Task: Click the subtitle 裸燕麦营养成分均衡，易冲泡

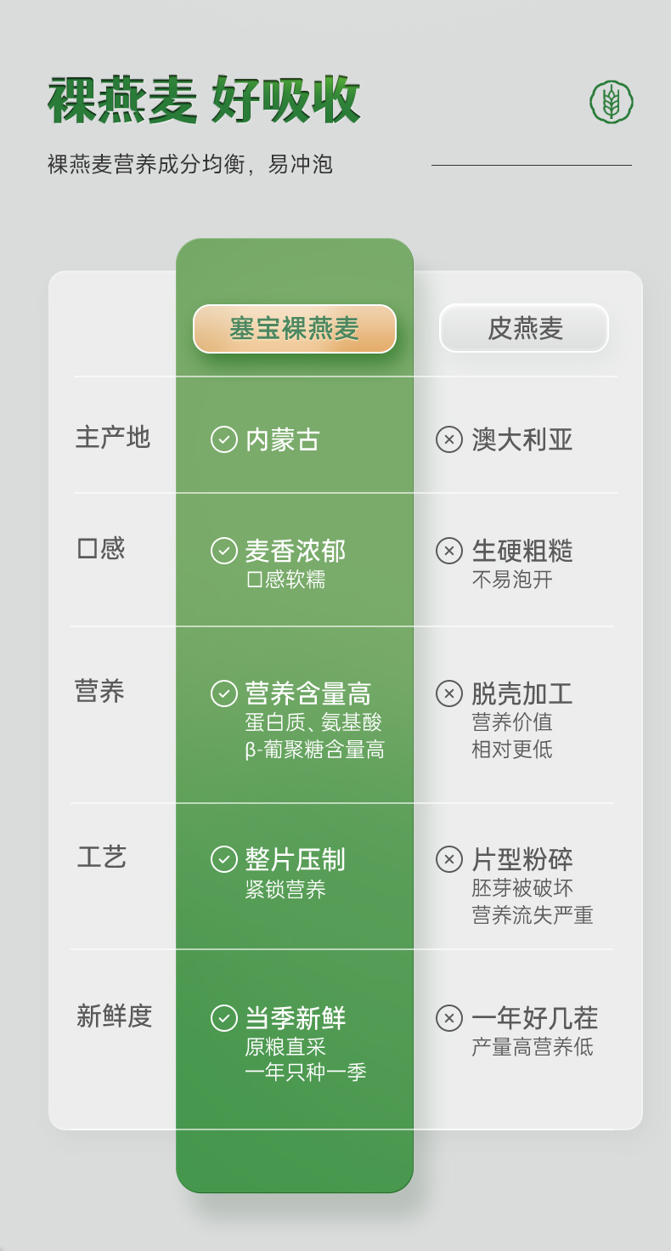Action: pos(190,164)
